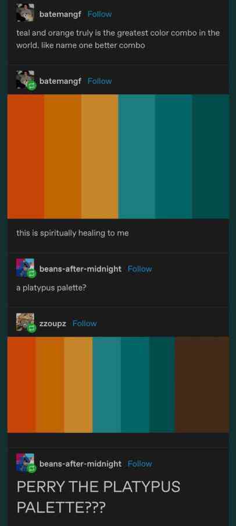Follow batemangf on the reblogged palette post
The width and height of the screenshot is (236, 526).
(99, 81)
